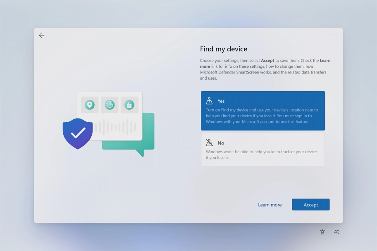This screenshot has height=251, width=377.
Task: Open the Learn more link
Action: (270, 205)
